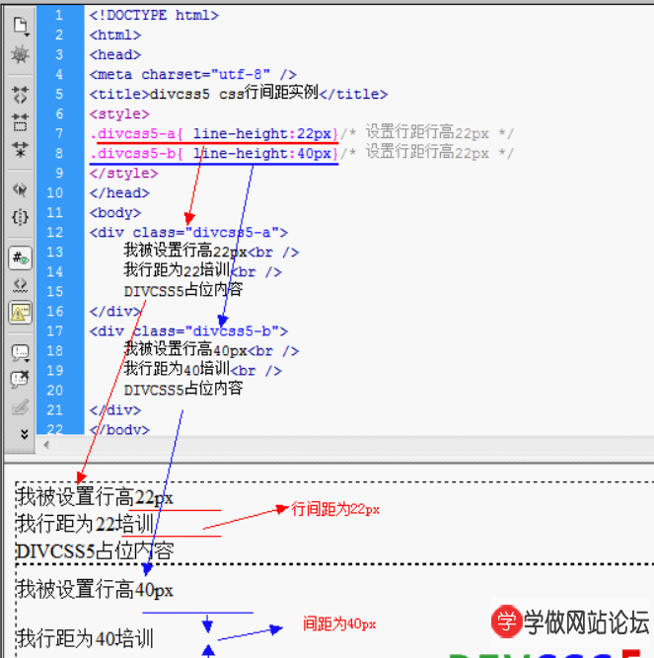The width and height of the screenshot is (654, 658).
Task: Toggle Highlight Invalid Code
Action: [x=20, y=286]
